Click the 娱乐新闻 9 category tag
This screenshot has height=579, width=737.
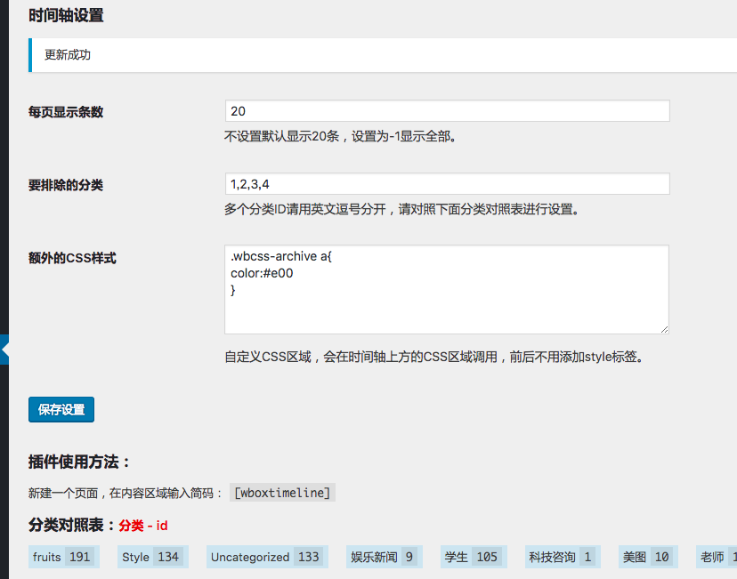coord(383,557)
